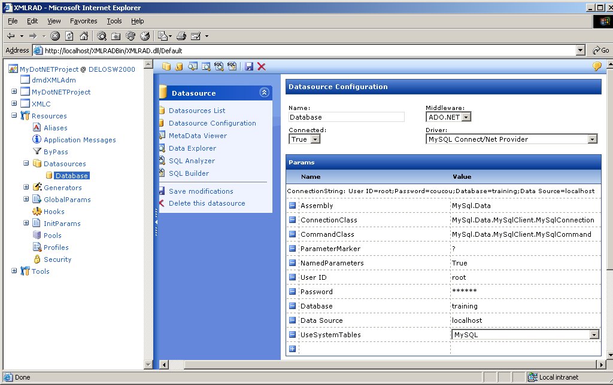The width and height of the screenshot is (613, 385).
Task: Click the SQL Analyzer toolbar icon
Action: click(219, 66)
